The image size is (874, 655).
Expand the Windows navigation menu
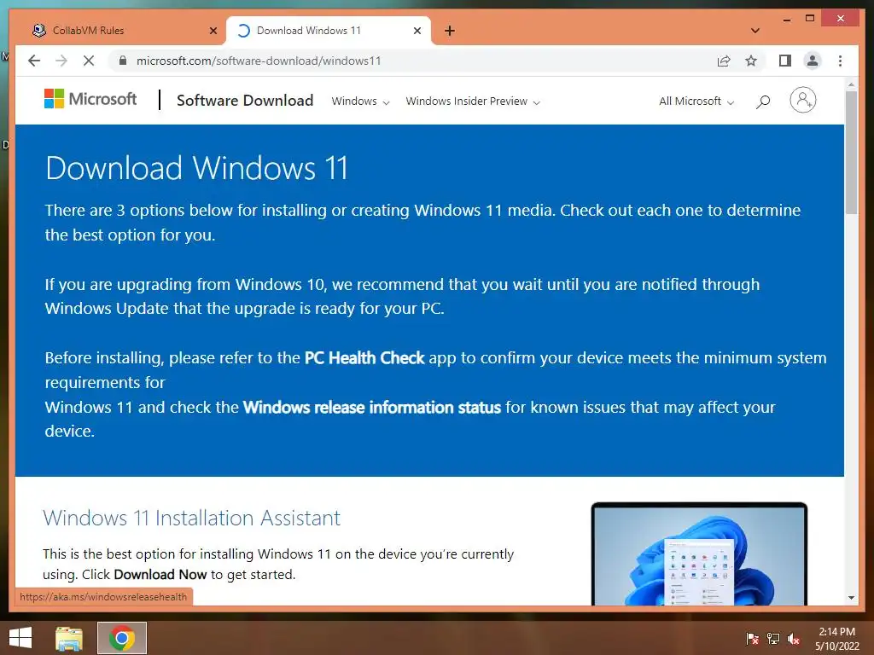pyautogui.click(x=360, y=101)
